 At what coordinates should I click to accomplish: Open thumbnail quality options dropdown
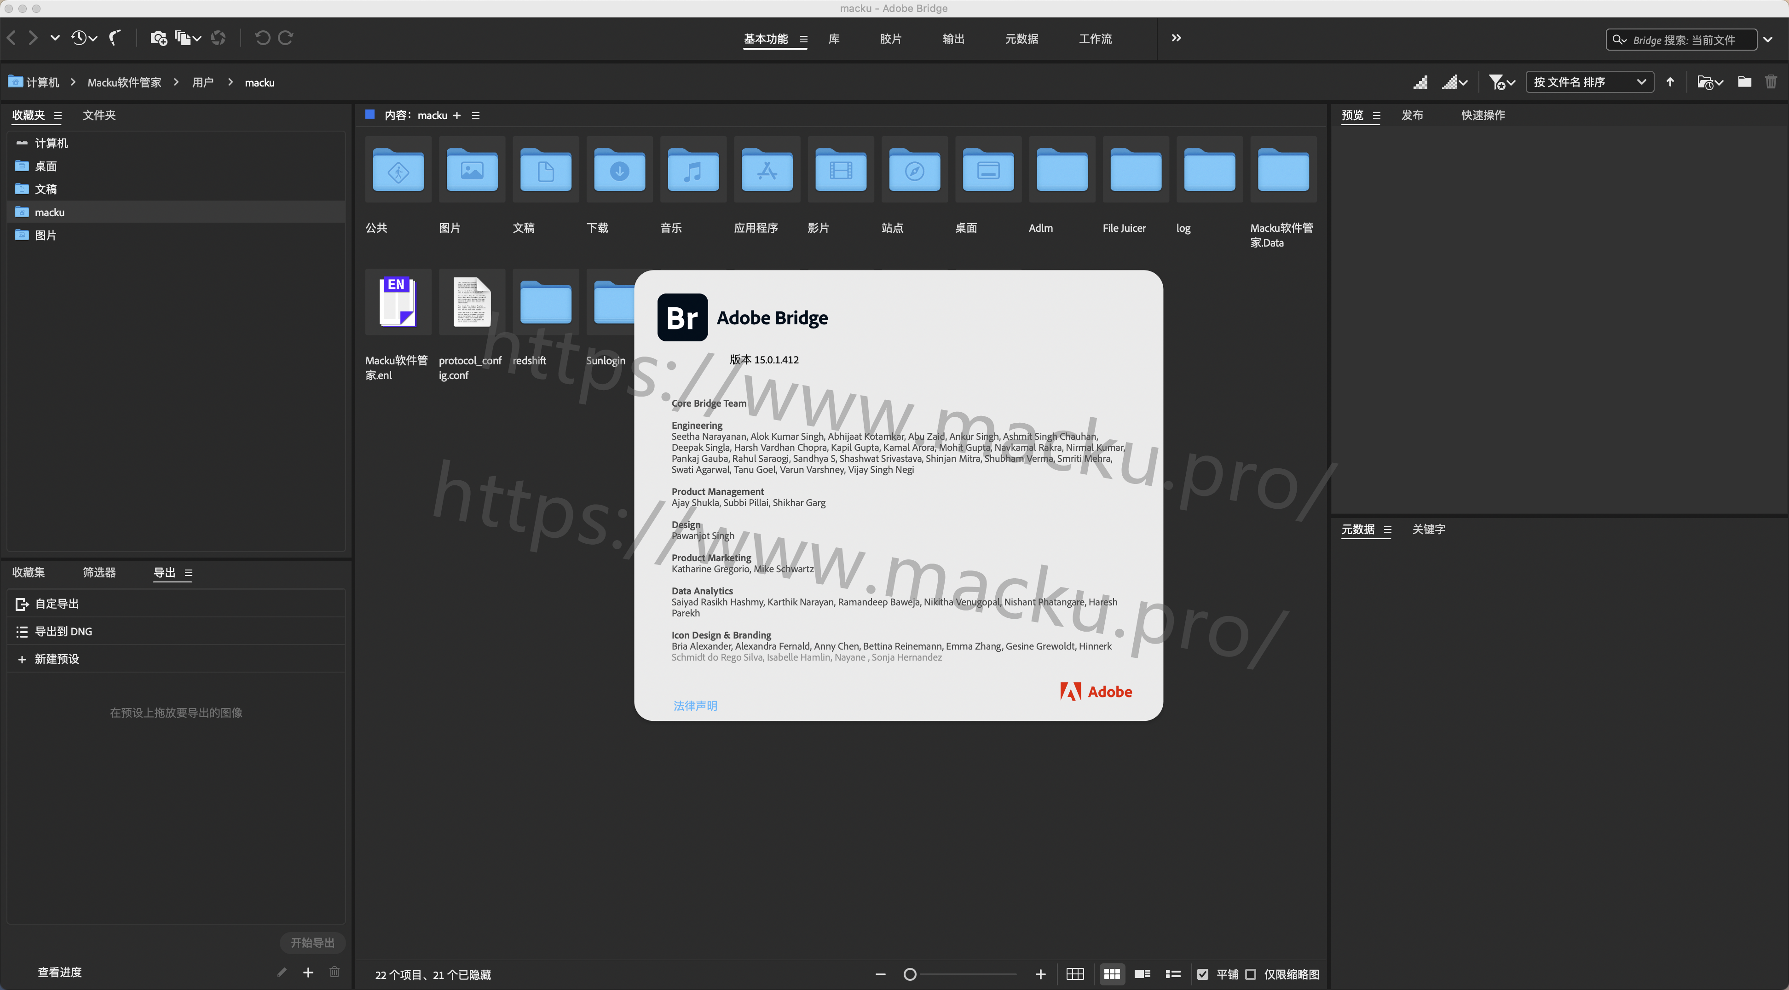pyautogui.click(x=1455, y=82)
